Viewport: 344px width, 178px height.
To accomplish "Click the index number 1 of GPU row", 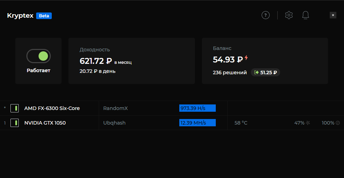I will (x=5, y=123).
